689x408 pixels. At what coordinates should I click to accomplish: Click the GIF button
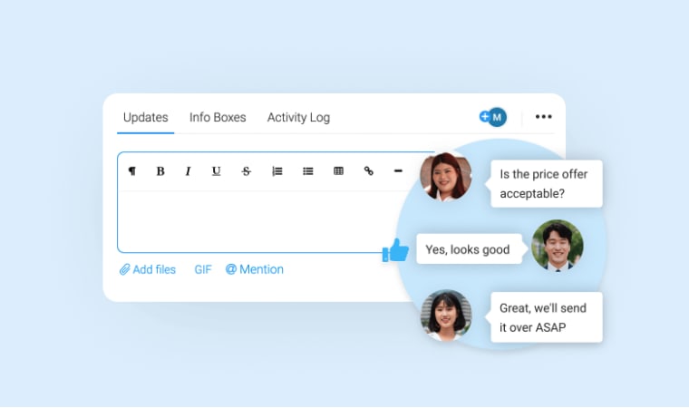pos(203,269)
